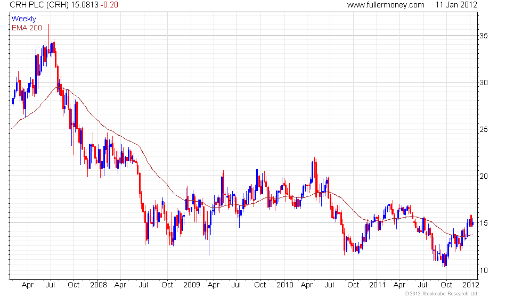Image resolution: width=522 pixels, height=298 pixels.
Task: Click the 2008 year axis label
Action: click(x=99, y=285)
